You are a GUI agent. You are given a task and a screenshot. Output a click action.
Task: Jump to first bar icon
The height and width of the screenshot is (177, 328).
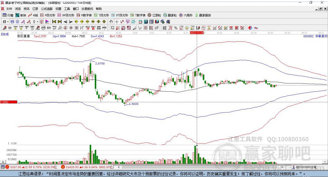54,22
